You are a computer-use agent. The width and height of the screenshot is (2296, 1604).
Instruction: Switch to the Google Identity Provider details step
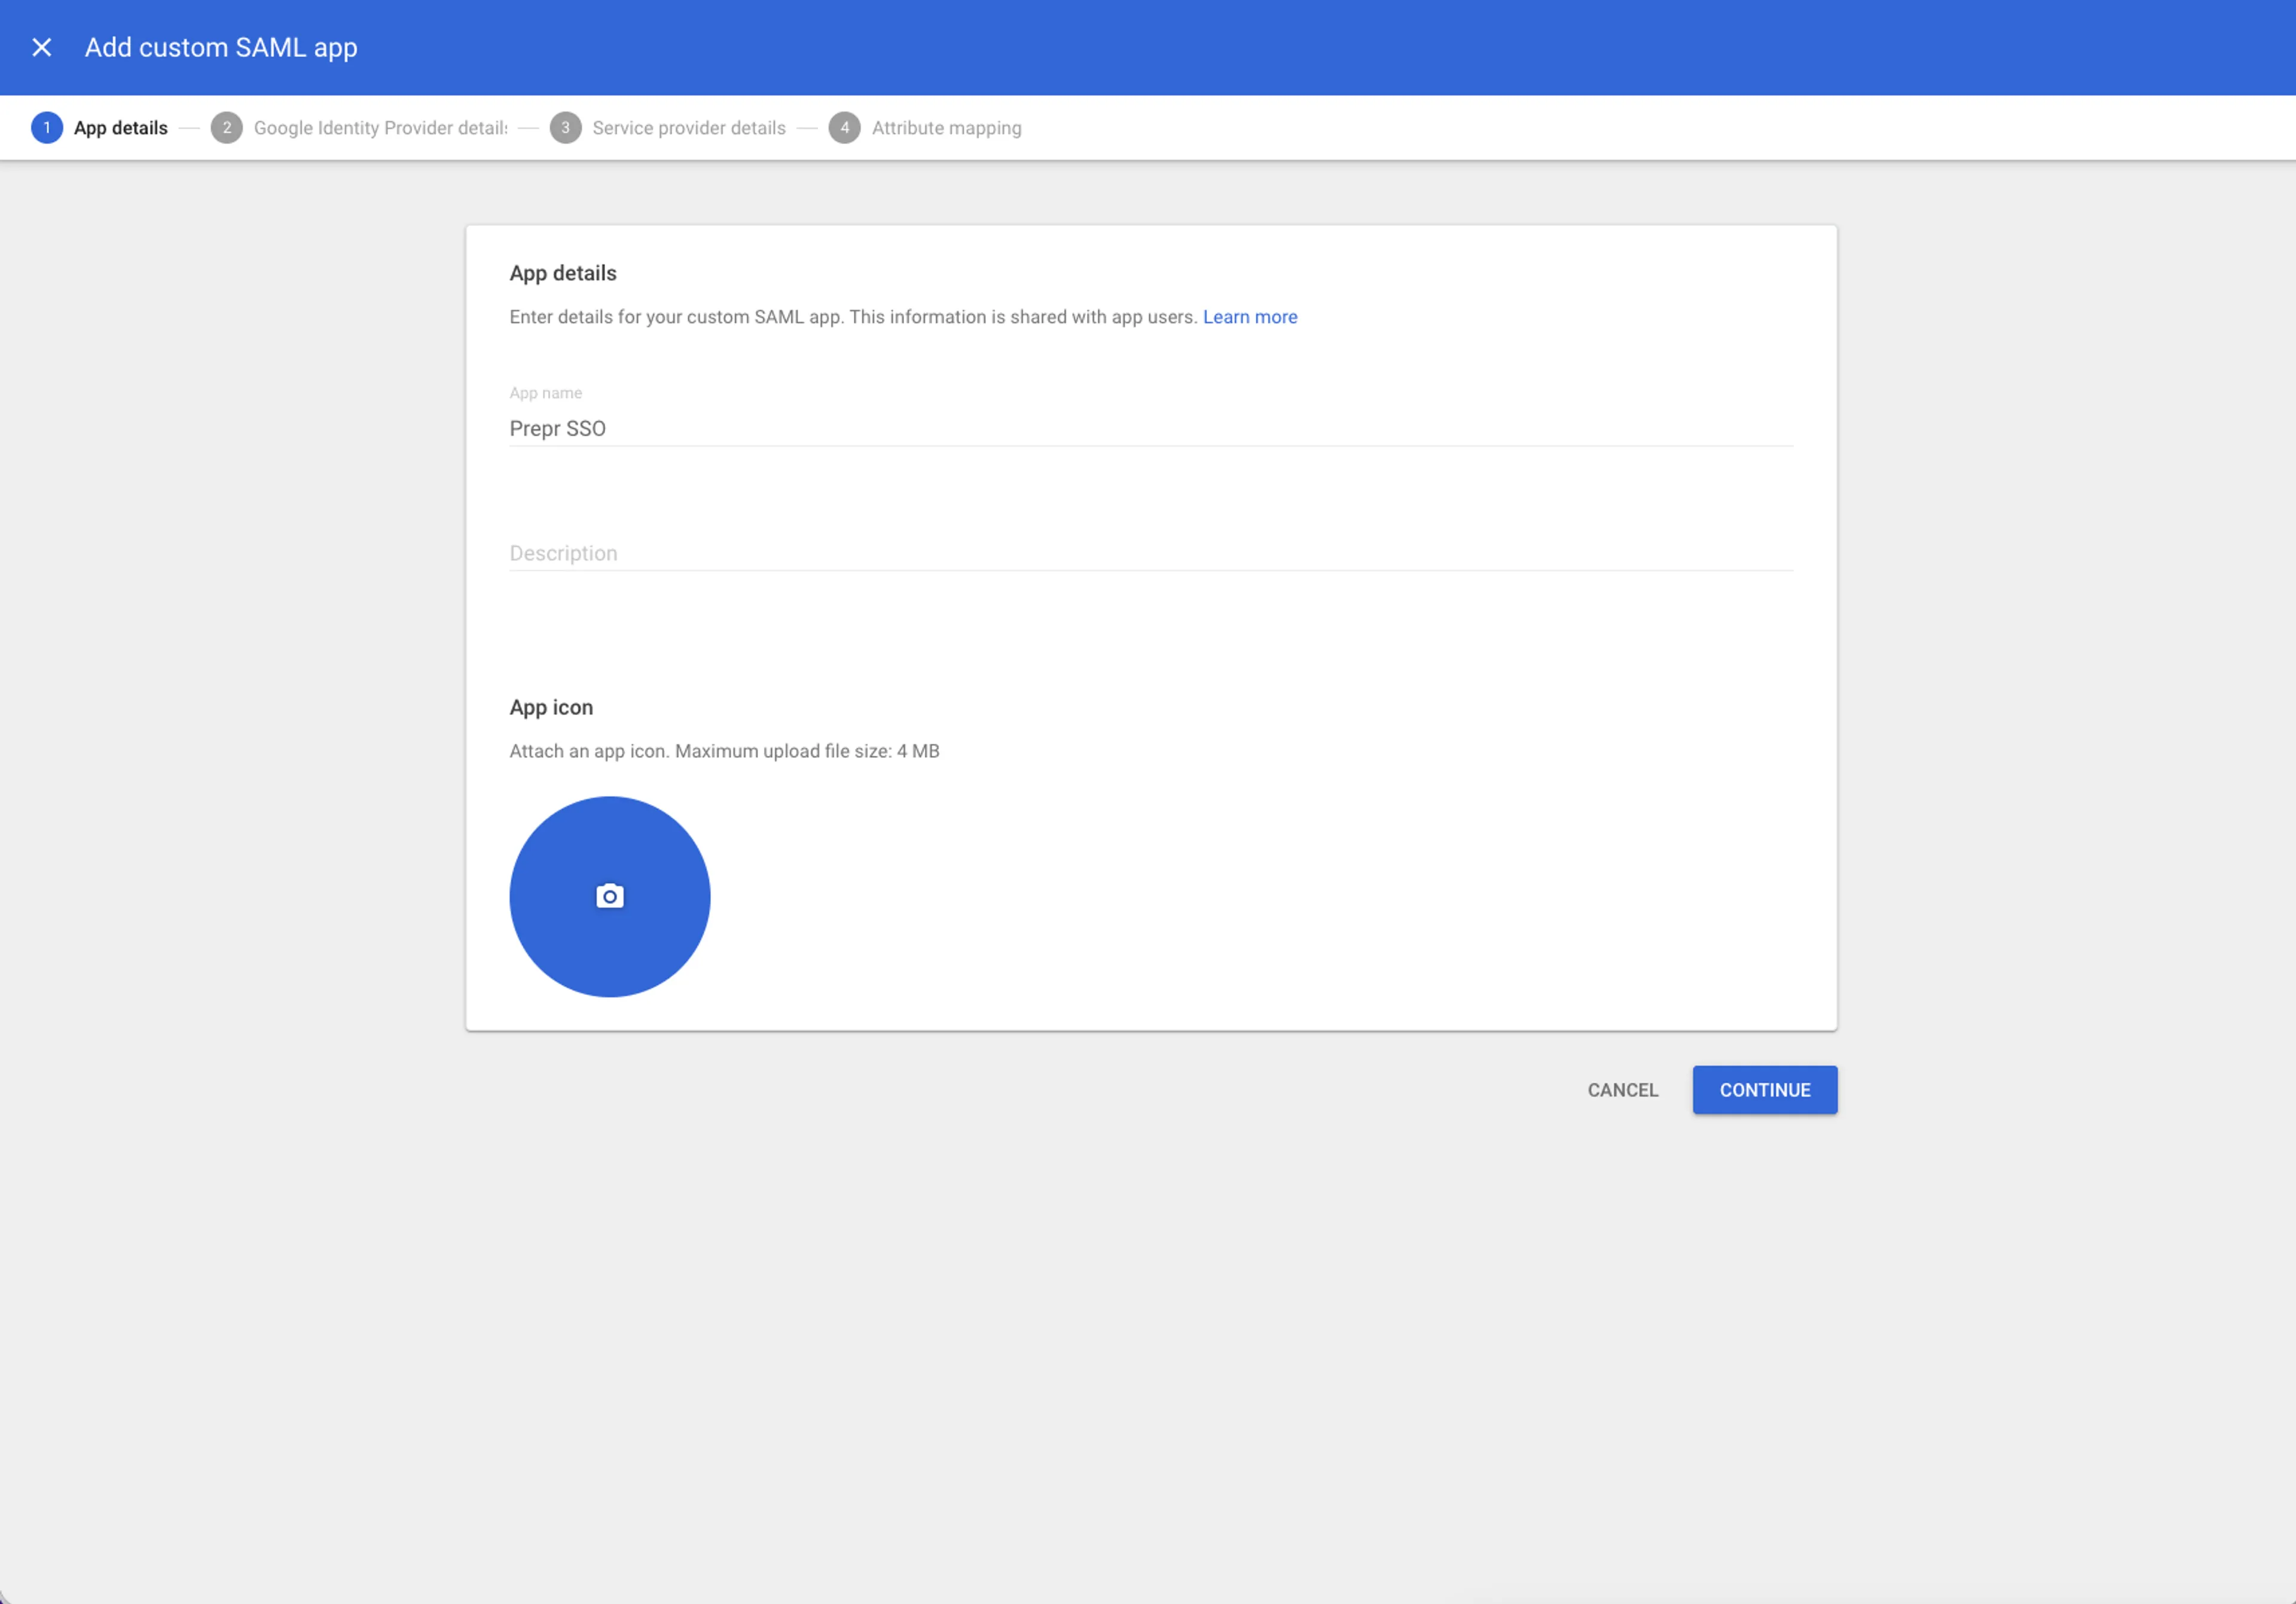(380, 128)
